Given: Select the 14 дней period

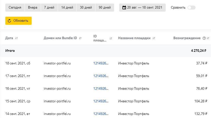Looking at the screenshot, I should [67, 8].
